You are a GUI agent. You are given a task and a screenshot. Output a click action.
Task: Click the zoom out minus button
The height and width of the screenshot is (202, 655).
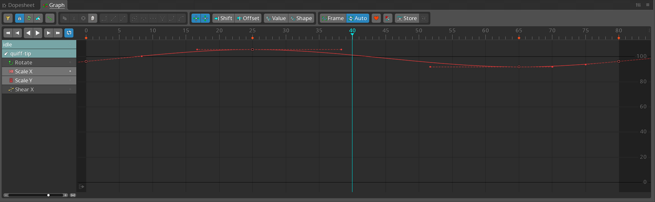[6, 195]
